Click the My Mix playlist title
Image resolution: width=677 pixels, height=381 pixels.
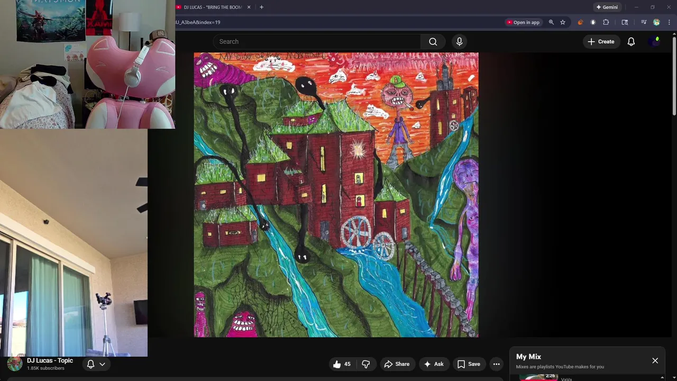pos(528,357)
